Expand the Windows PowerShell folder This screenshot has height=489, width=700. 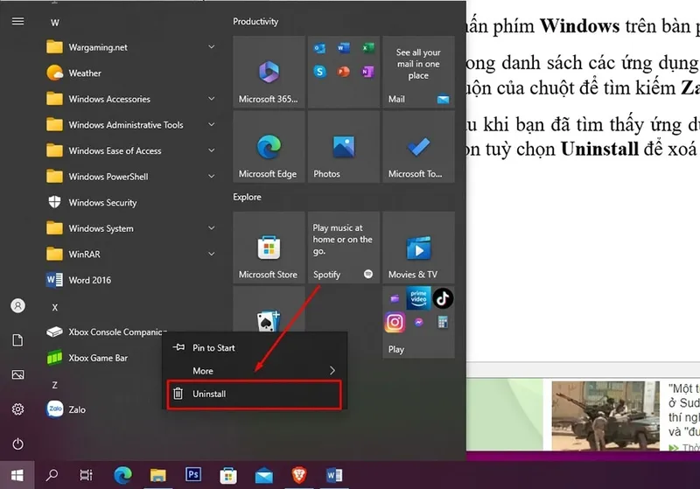click(212, 176)
